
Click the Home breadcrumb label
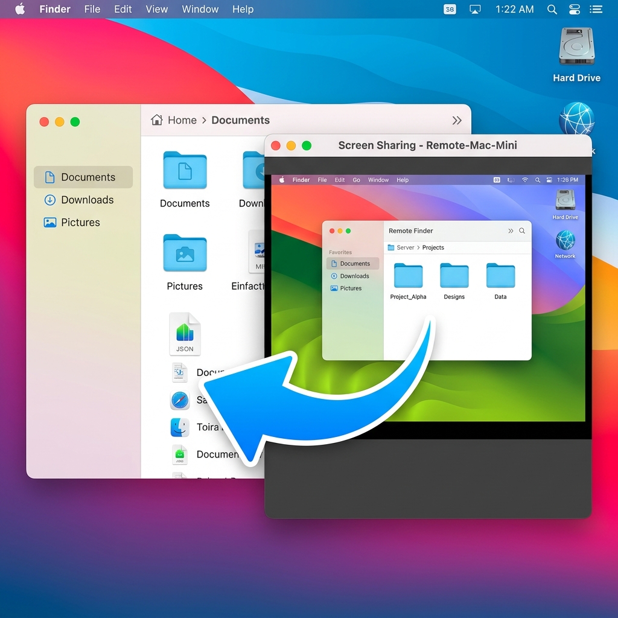pyautogui.click(x=182, y=120)
